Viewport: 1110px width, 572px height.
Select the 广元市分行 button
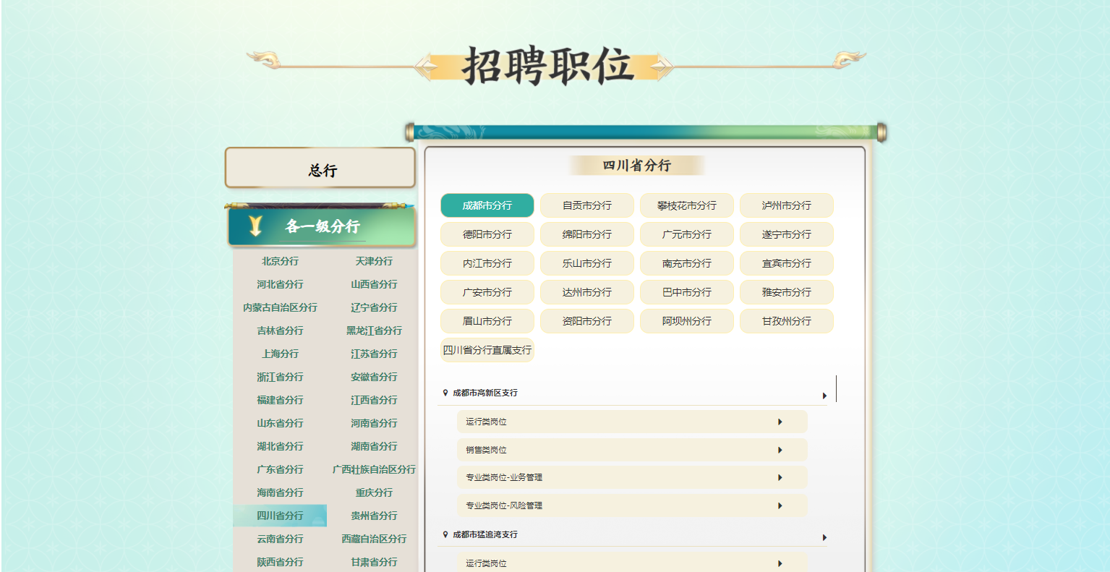pos(687,234)
